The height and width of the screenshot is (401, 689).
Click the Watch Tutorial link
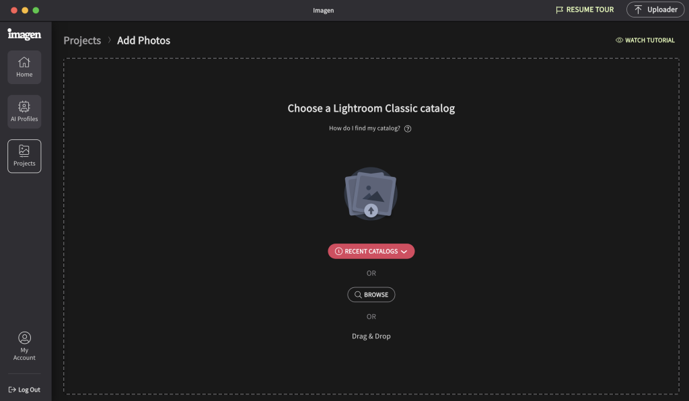pos(645,40)
